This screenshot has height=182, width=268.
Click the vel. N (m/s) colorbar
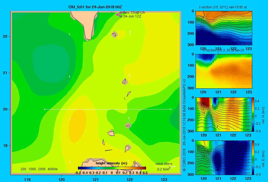tap(253, 114)
